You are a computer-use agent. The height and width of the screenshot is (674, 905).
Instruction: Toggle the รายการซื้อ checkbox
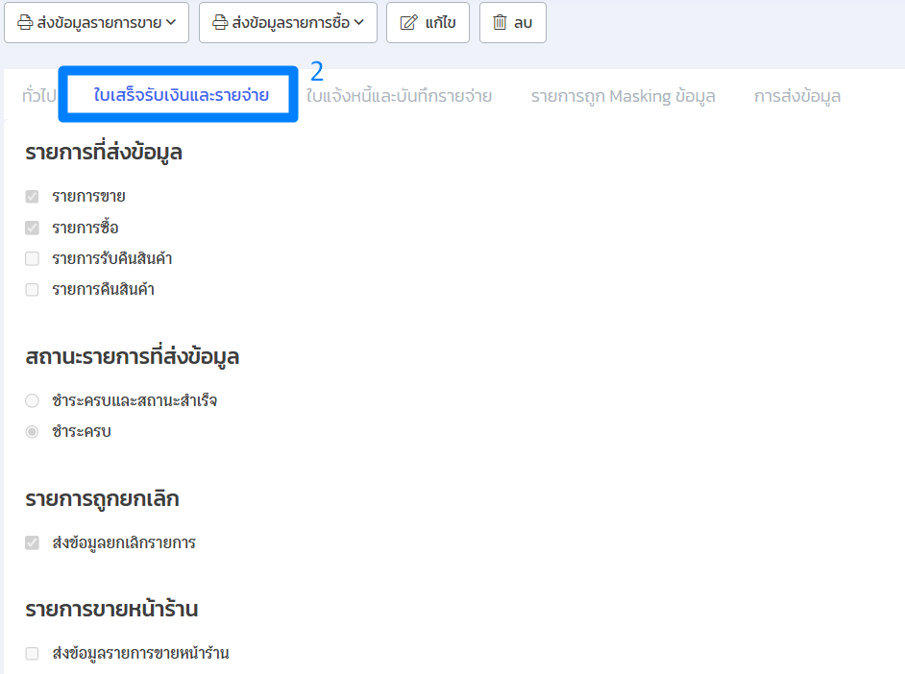click(32, 228)
